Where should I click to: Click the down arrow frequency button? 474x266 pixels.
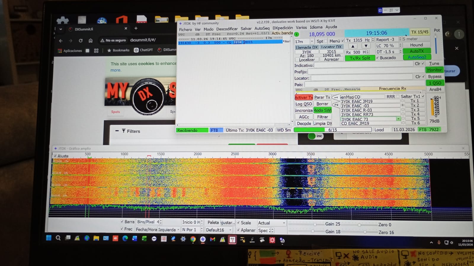366,46
